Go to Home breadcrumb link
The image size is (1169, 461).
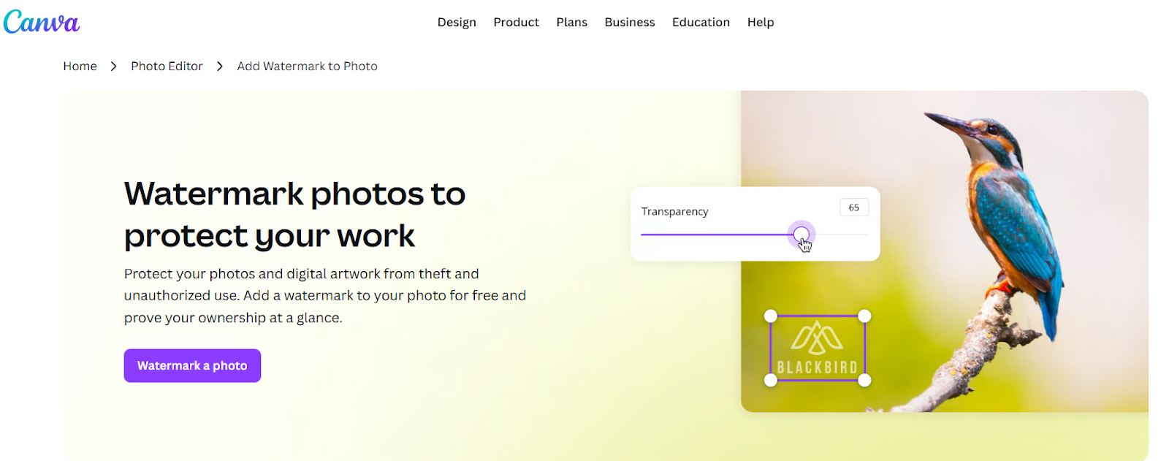tap(80, 66)
